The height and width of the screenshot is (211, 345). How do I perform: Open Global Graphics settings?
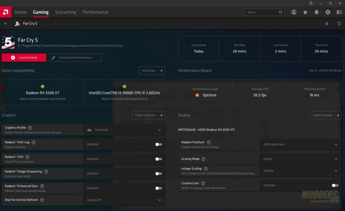click(x=148, y=115)
